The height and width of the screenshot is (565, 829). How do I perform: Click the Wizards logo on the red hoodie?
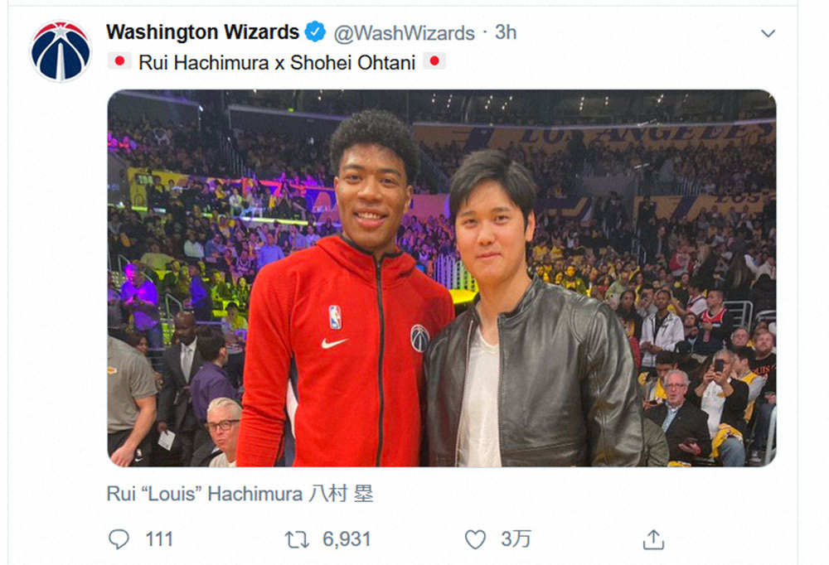(419, 337)
